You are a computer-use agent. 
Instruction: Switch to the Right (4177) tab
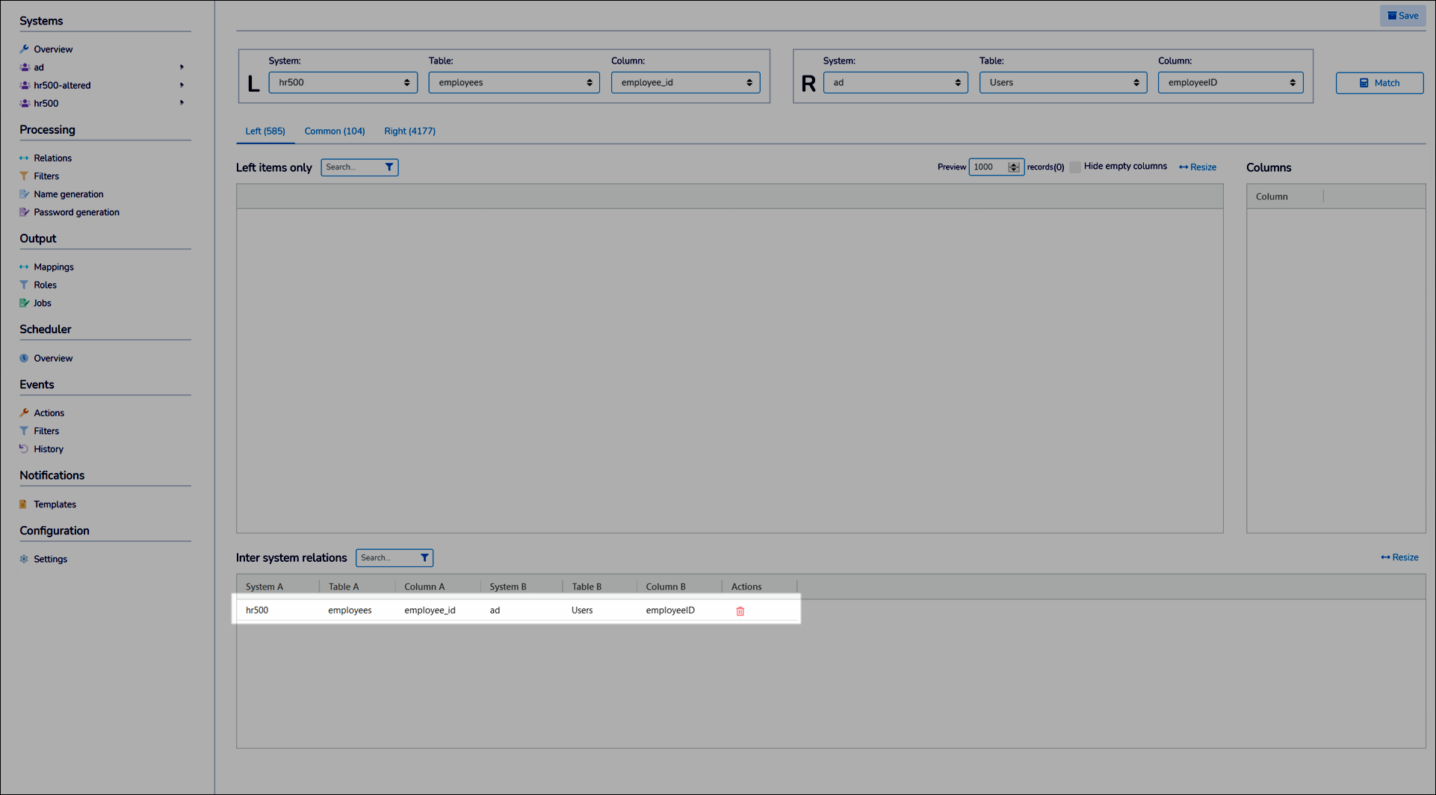[409, 132]
